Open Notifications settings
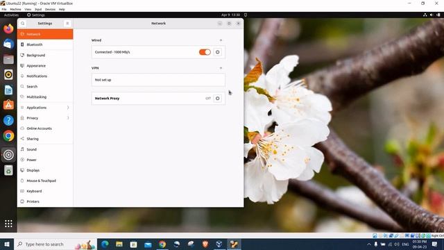Image resolution: width=444 pixels, height=250 pixels. pos(45,76)
